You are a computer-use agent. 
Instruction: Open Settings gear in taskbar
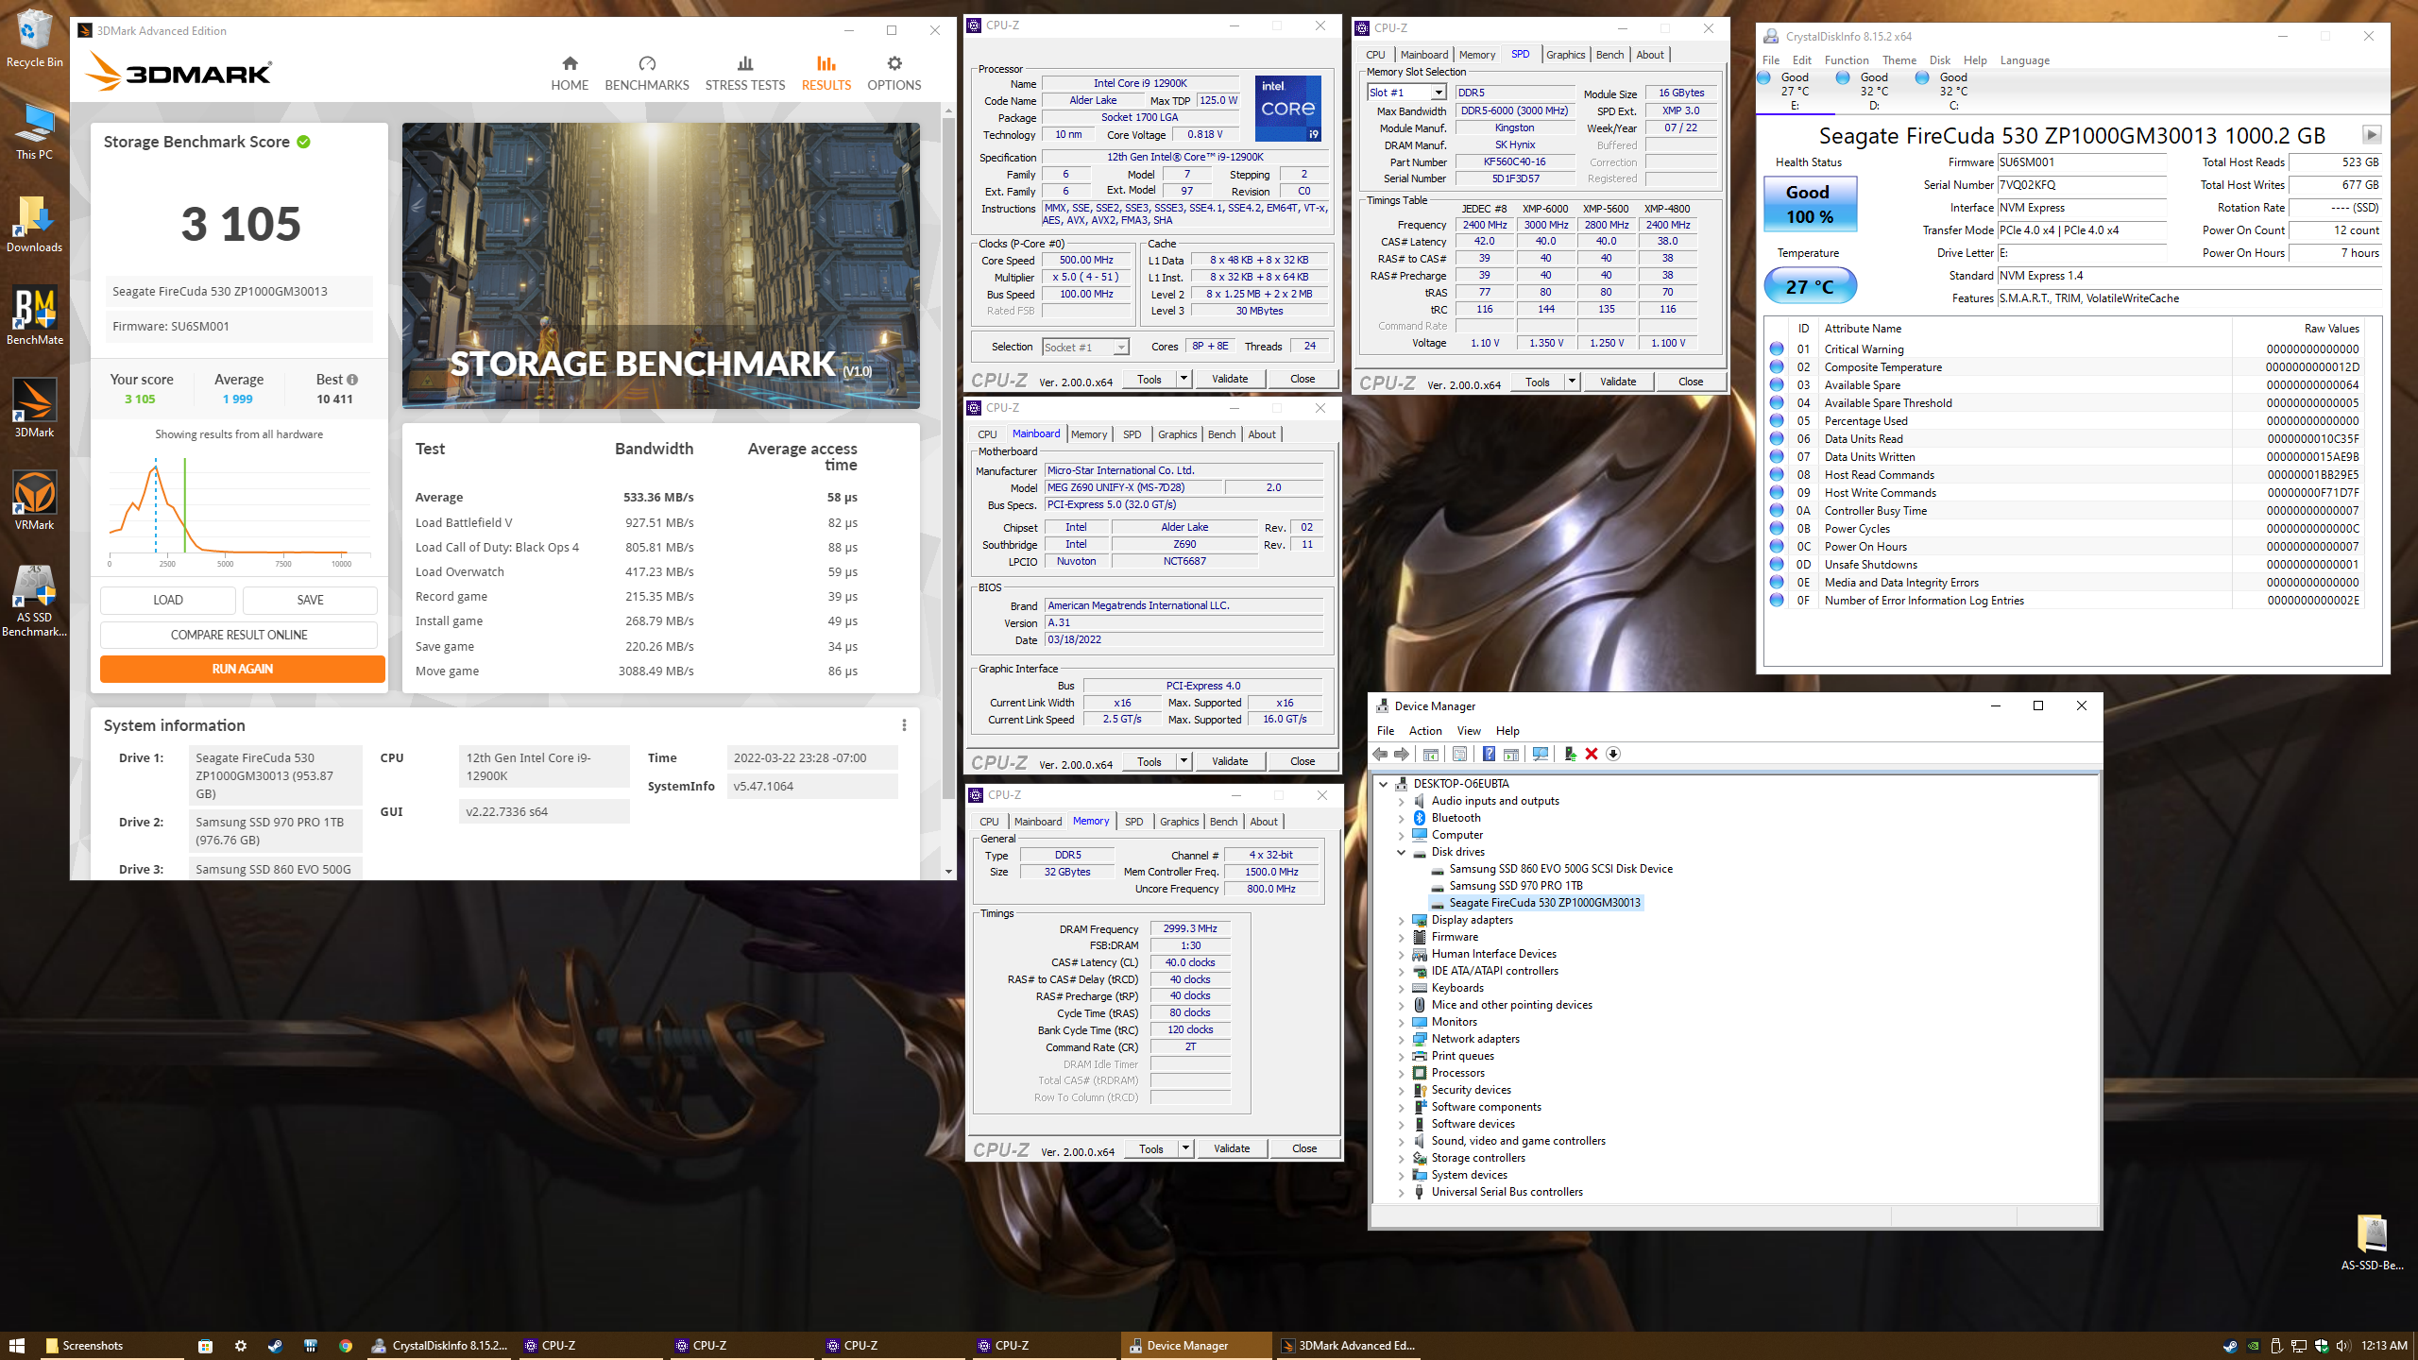pos(241,1346)
